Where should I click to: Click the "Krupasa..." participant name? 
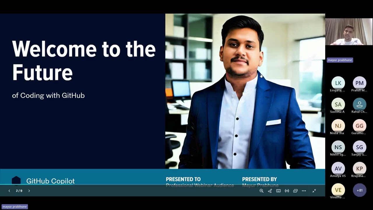point(359,176)
